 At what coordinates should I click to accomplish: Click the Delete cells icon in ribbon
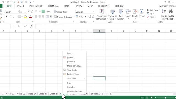135,12
